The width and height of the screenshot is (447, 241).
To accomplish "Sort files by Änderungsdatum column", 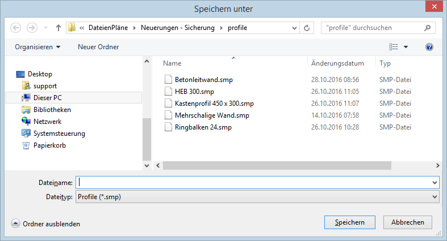I will pyautogui.click(x=337, y=63).
